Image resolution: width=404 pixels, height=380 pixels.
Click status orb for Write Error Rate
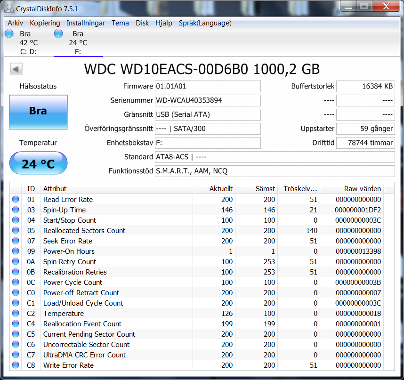[16, 365]
